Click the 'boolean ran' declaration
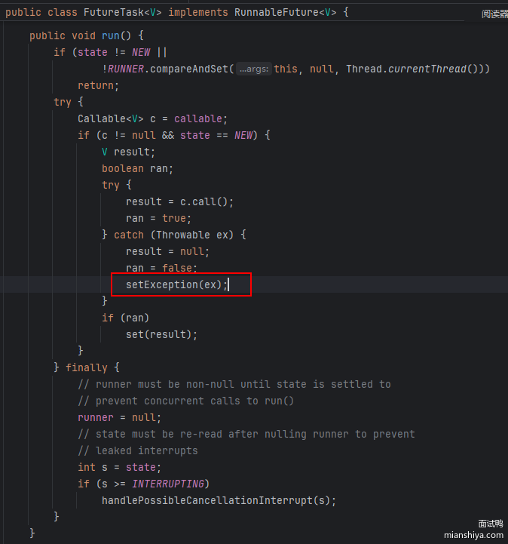 coord(137,168)
